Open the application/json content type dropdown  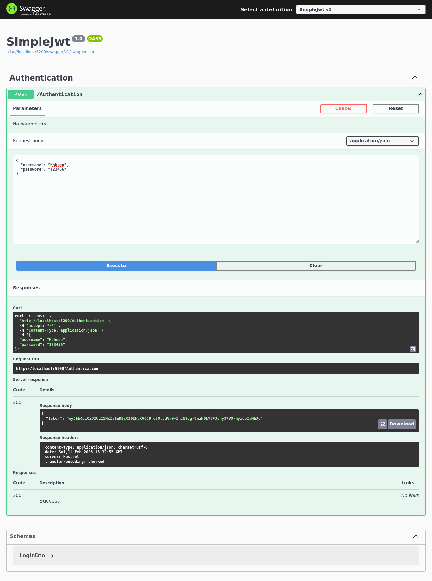point(382,141)
